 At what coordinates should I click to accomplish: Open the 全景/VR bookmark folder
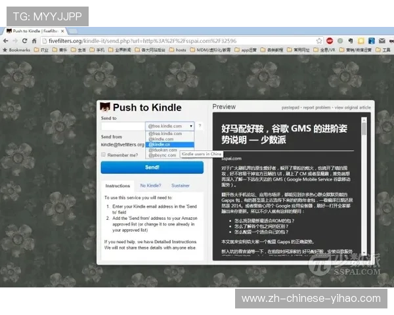click(324, 50)
